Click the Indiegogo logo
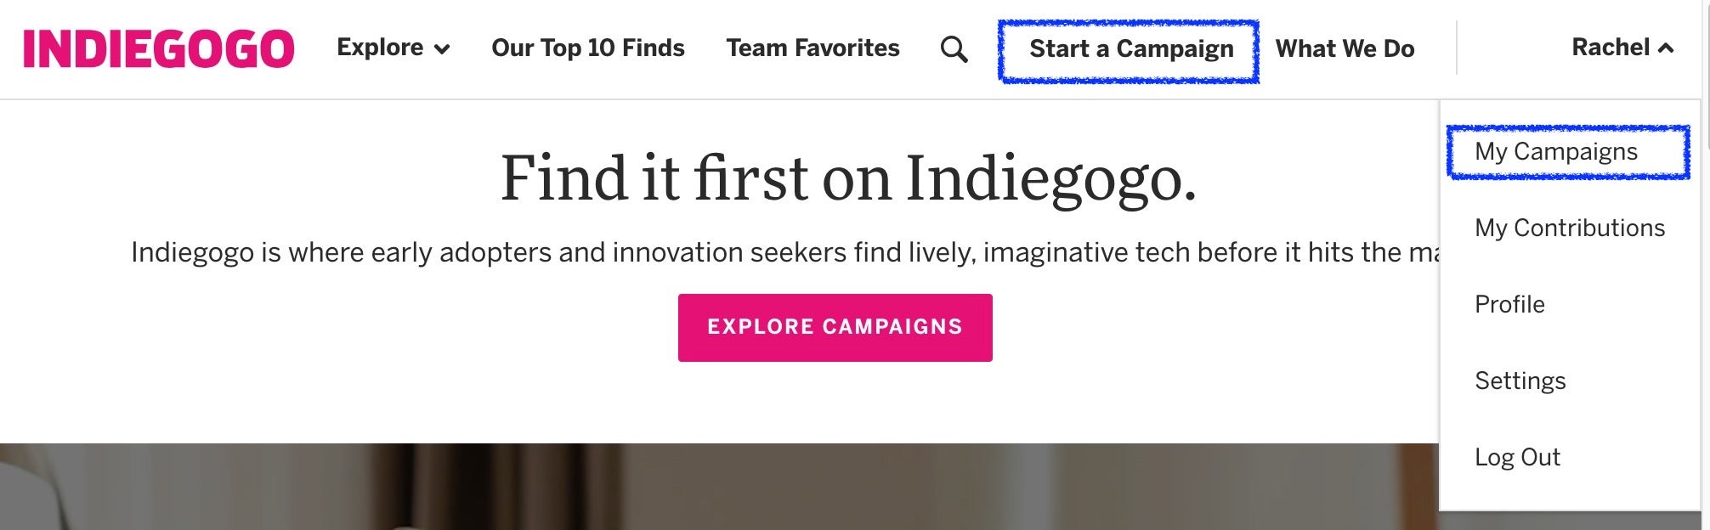The height and width of the screenshot is (530, 1710). click(x=159, y=48)
